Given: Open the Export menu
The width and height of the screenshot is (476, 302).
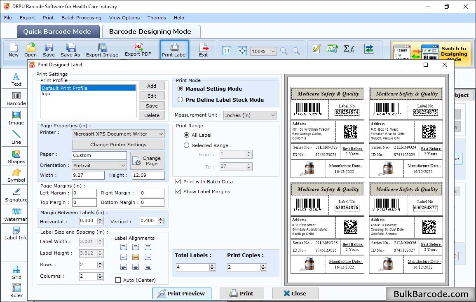Looking at the screenshot, I should pyautogui.click(x=27, y=18).
